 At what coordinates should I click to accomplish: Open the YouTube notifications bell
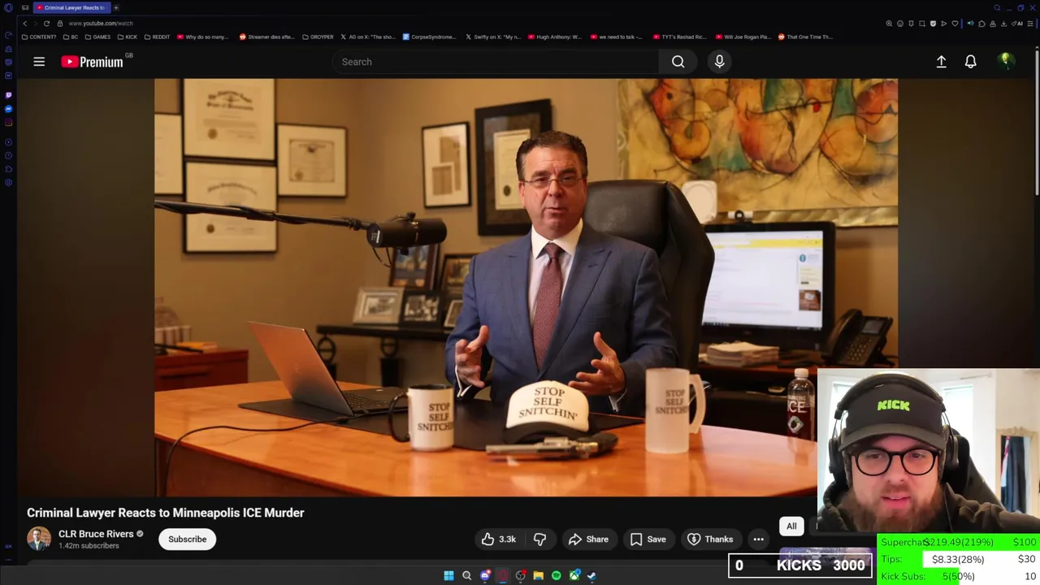970,62
